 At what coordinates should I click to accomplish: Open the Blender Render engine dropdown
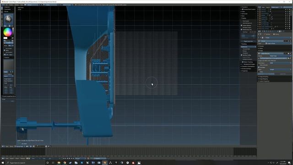pos(67,5)
